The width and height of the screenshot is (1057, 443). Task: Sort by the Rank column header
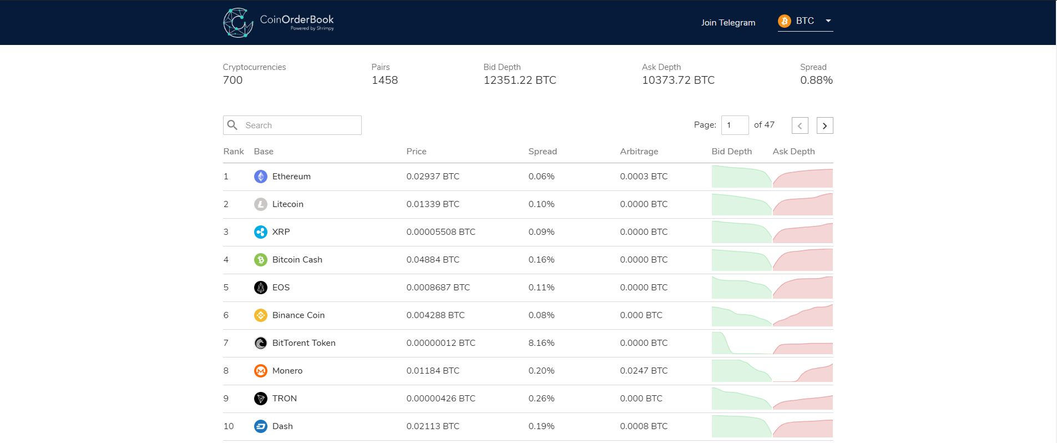pyautogui.click(x=234, y=152)
